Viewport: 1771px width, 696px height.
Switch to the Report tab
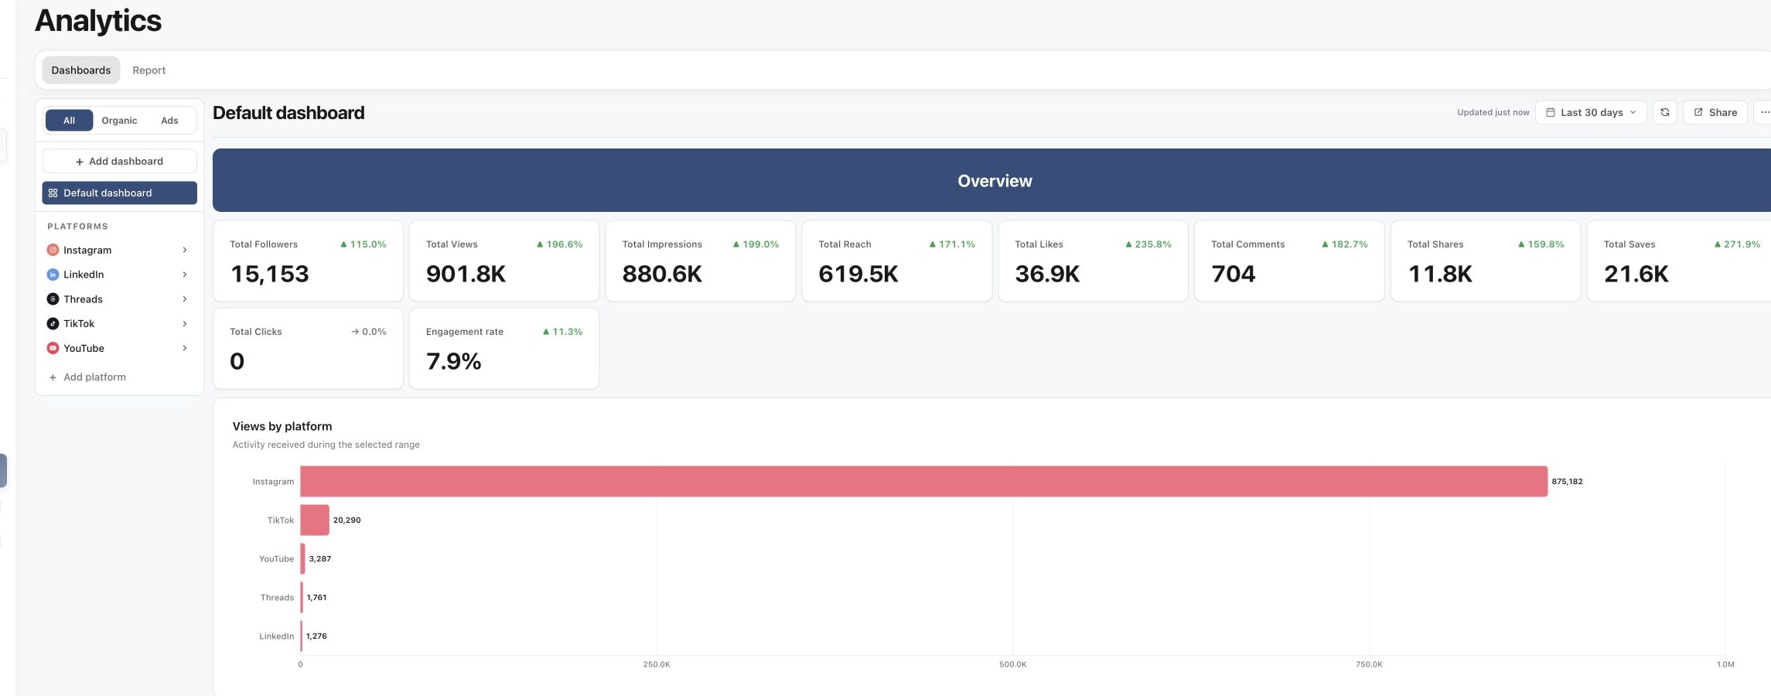point(148,70)
